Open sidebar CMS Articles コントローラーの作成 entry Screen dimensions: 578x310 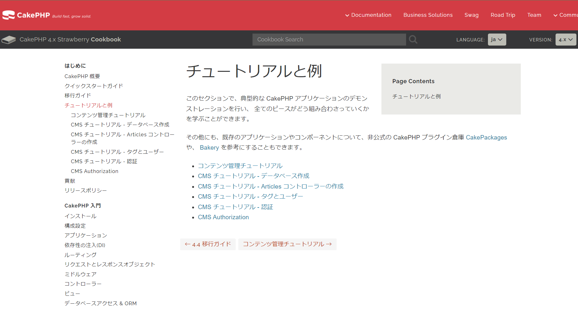click(x=123, y=138)
